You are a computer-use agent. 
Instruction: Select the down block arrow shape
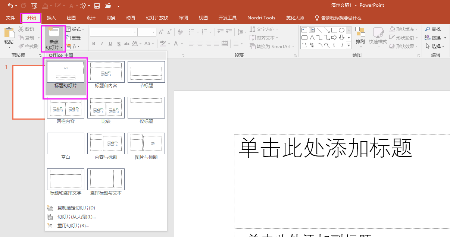point(341,38)
